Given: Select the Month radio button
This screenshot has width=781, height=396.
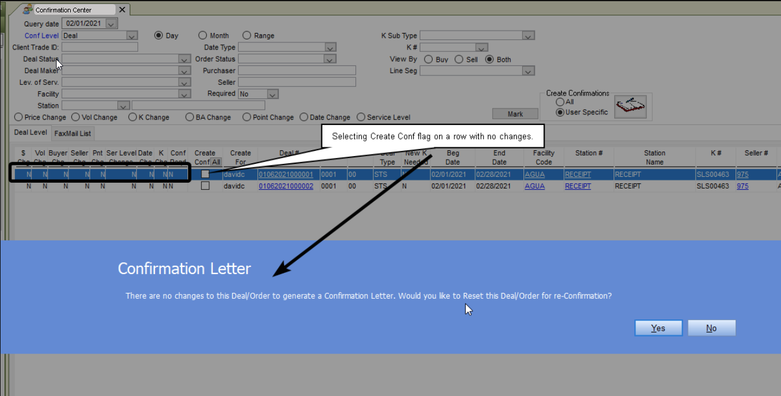Looking at the screenshot, I should pyautogui.click(x=203, y=35).
